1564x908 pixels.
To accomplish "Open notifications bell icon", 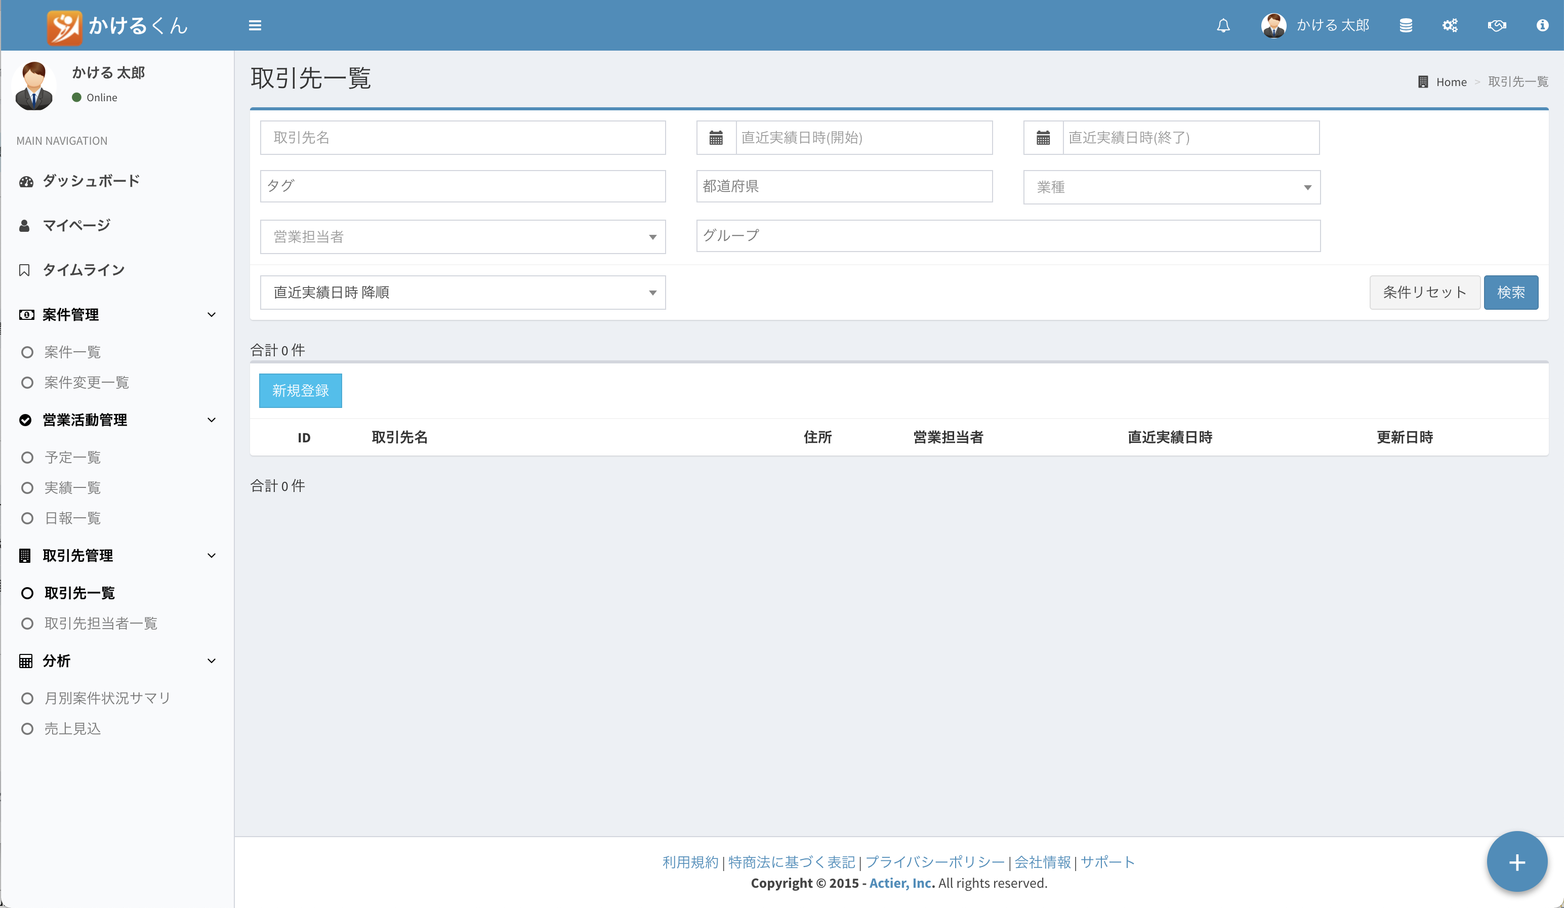I will (1223, 25).
